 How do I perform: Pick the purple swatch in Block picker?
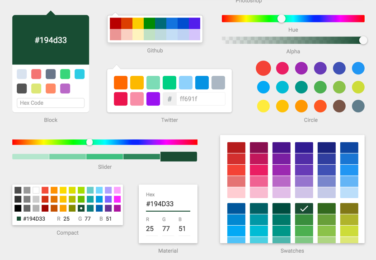[x=65, y=88]
